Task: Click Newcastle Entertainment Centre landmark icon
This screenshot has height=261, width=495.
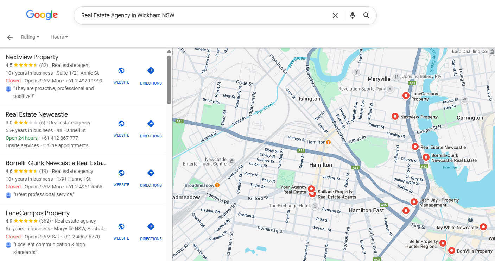Action: click(x=231, y=161)
